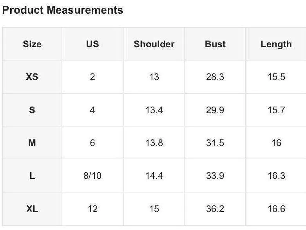Viewport: 306px width, 230px height.
Task: Click the 14.4 shoulder measurement
Action: point(154,176)
